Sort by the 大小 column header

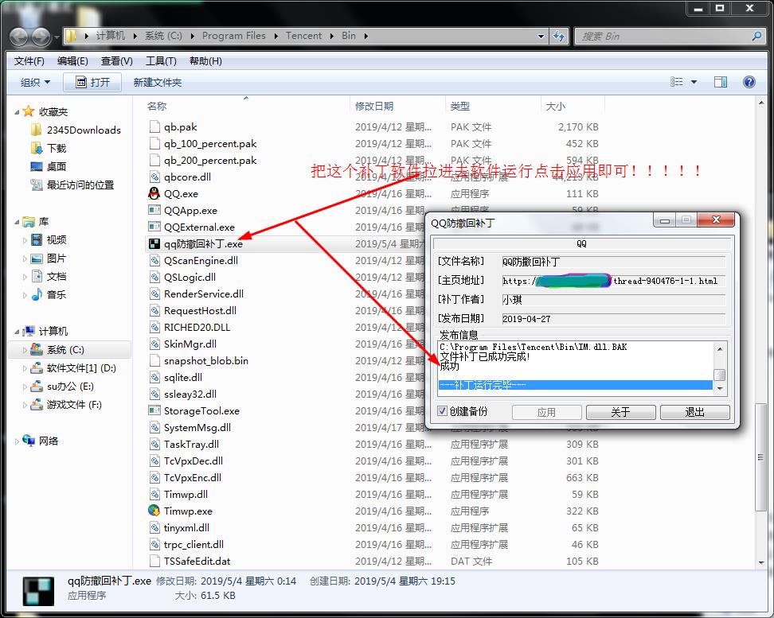tap(573, 106)
